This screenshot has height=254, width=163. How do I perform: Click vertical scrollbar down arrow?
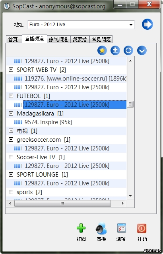130,196
